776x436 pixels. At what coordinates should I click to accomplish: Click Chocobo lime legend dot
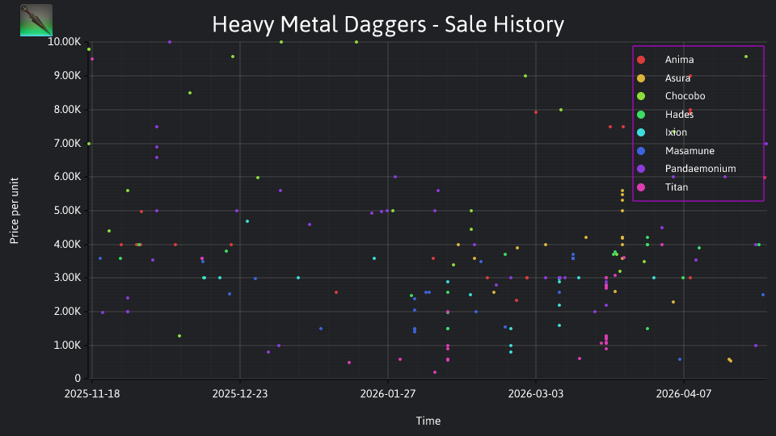click(x=641, y=96)
